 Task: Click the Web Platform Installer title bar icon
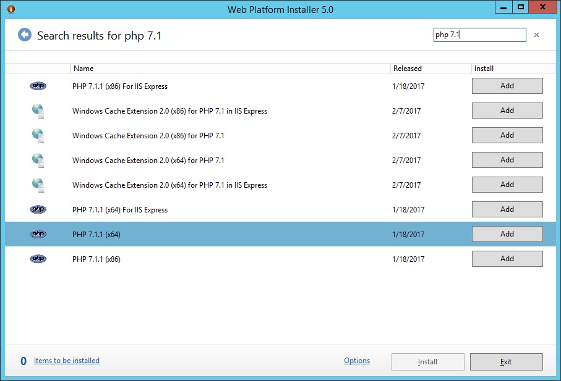click(11, 9)
